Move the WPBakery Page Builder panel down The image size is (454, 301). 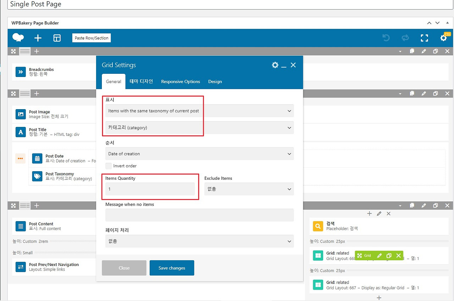coord(438,23)
